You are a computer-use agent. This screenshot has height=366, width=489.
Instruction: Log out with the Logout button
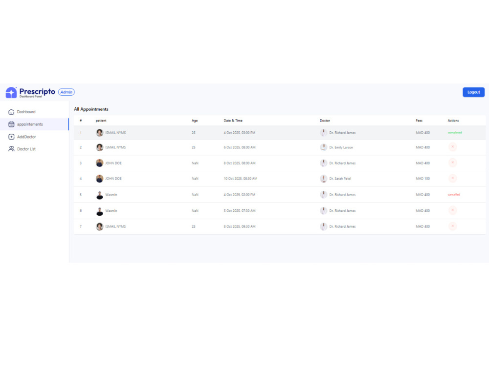473,92
